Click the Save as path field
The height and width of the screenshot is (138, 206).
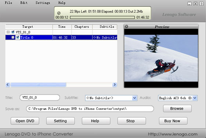click(x=90, y=109)
